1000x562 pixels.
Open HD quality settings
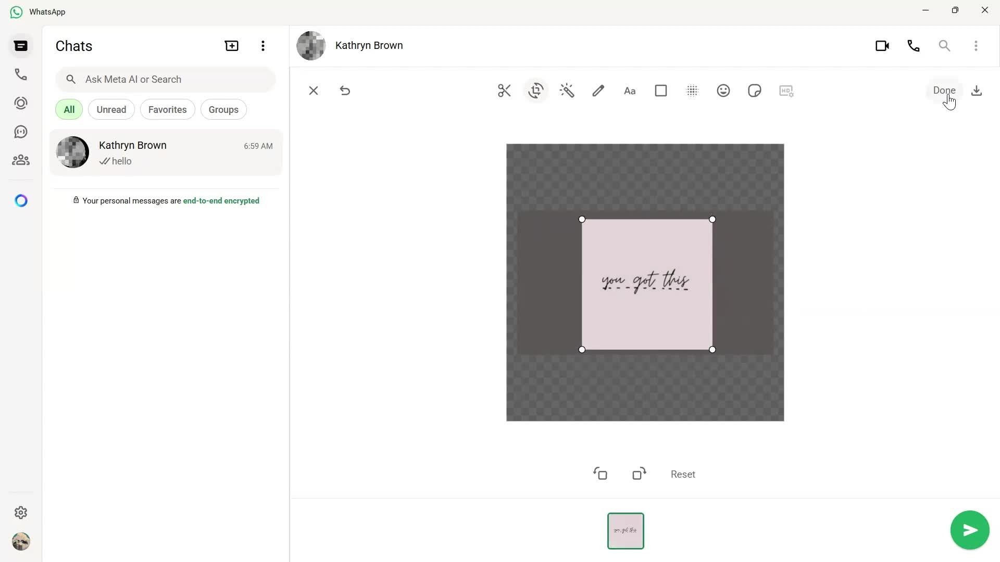coord(786,91)
